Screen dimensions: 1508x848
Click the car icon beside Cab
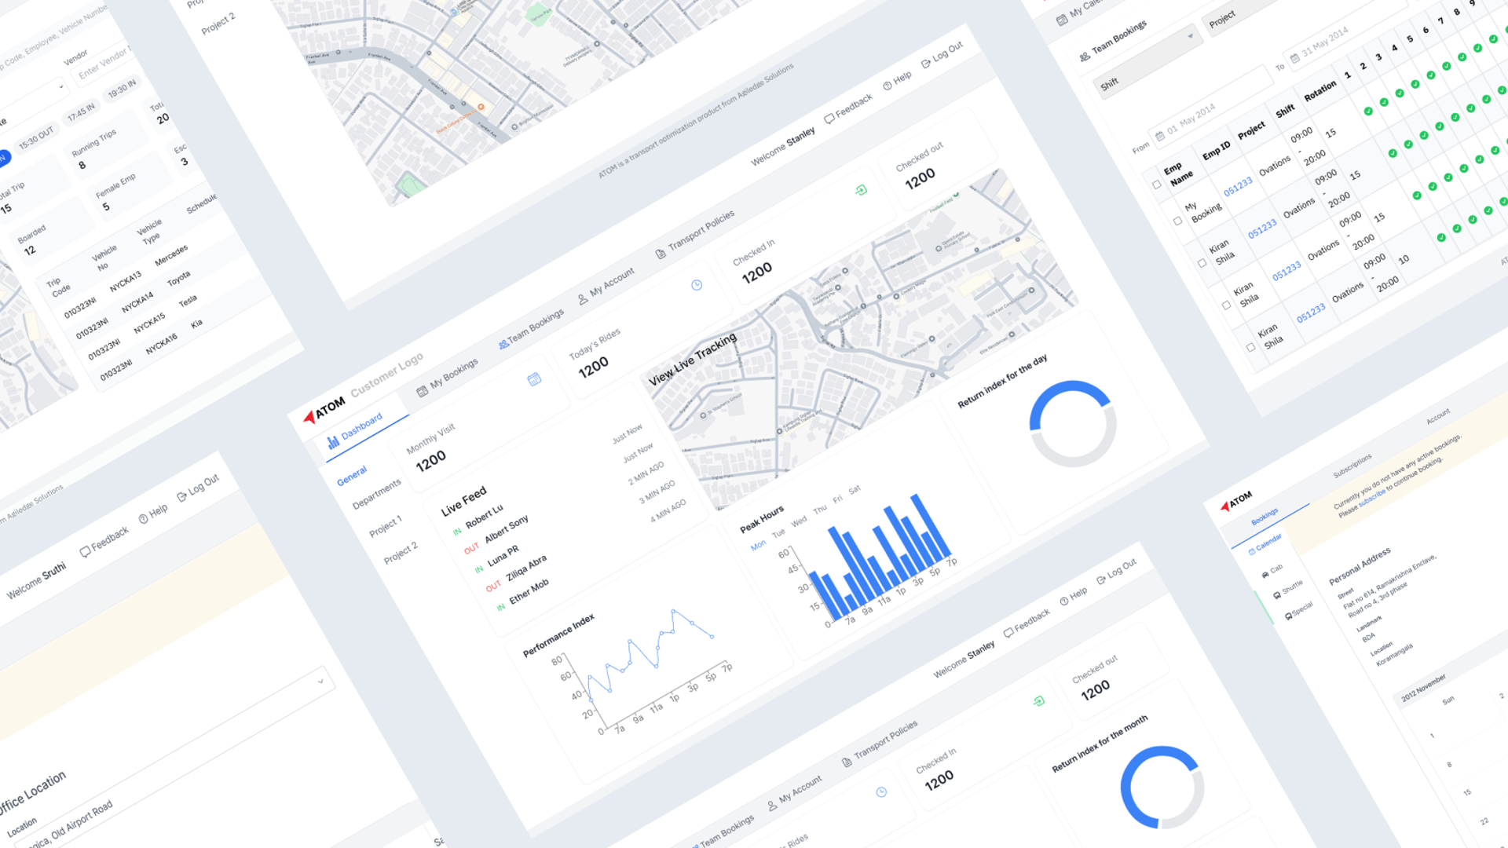1265,575
